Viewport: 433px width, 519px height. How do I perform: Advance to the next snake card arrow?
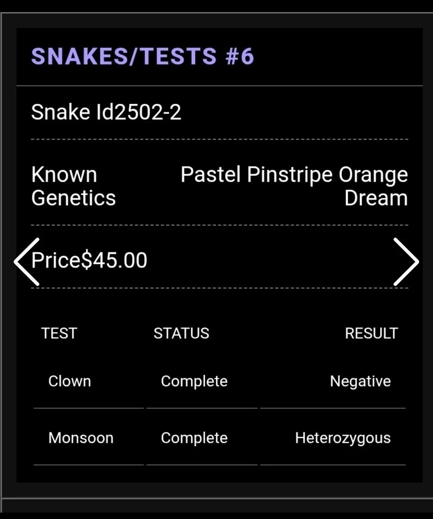tap(406, 261)
